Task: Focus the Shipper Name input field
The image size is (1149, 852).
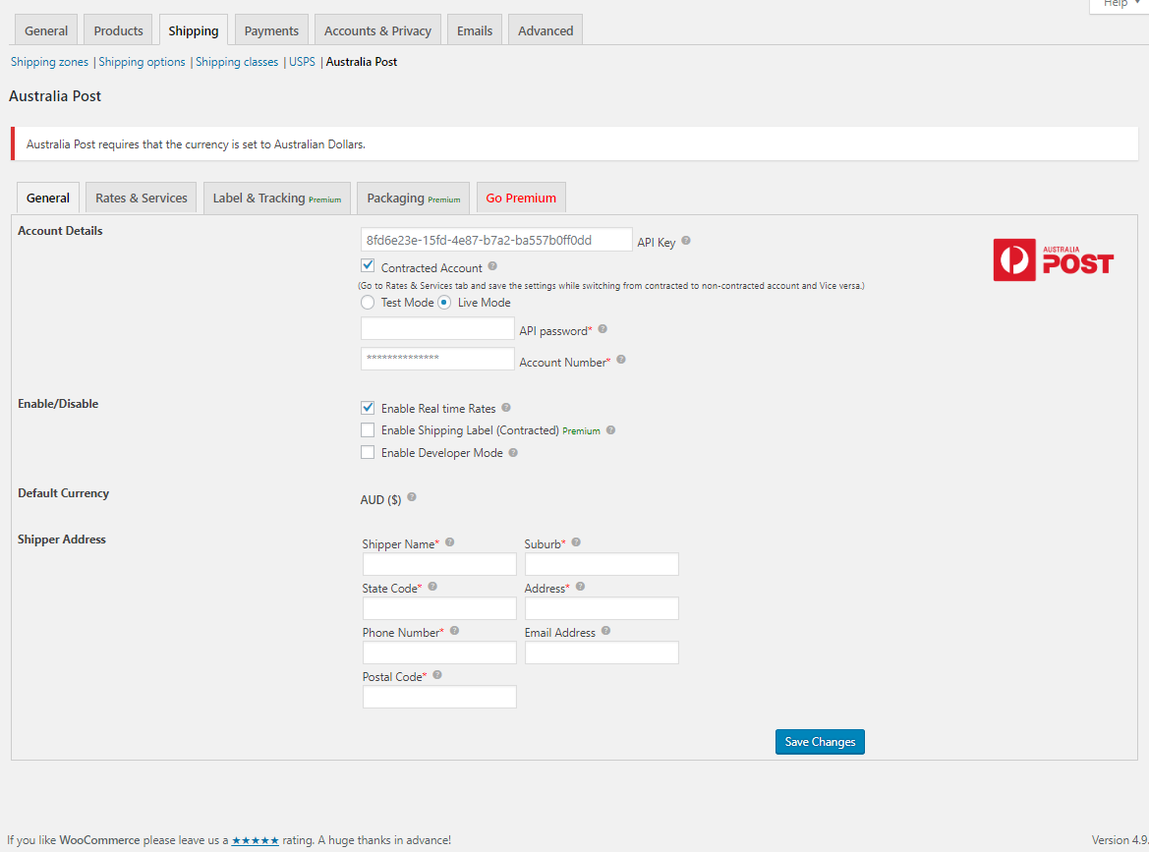Action: (439, 564)
